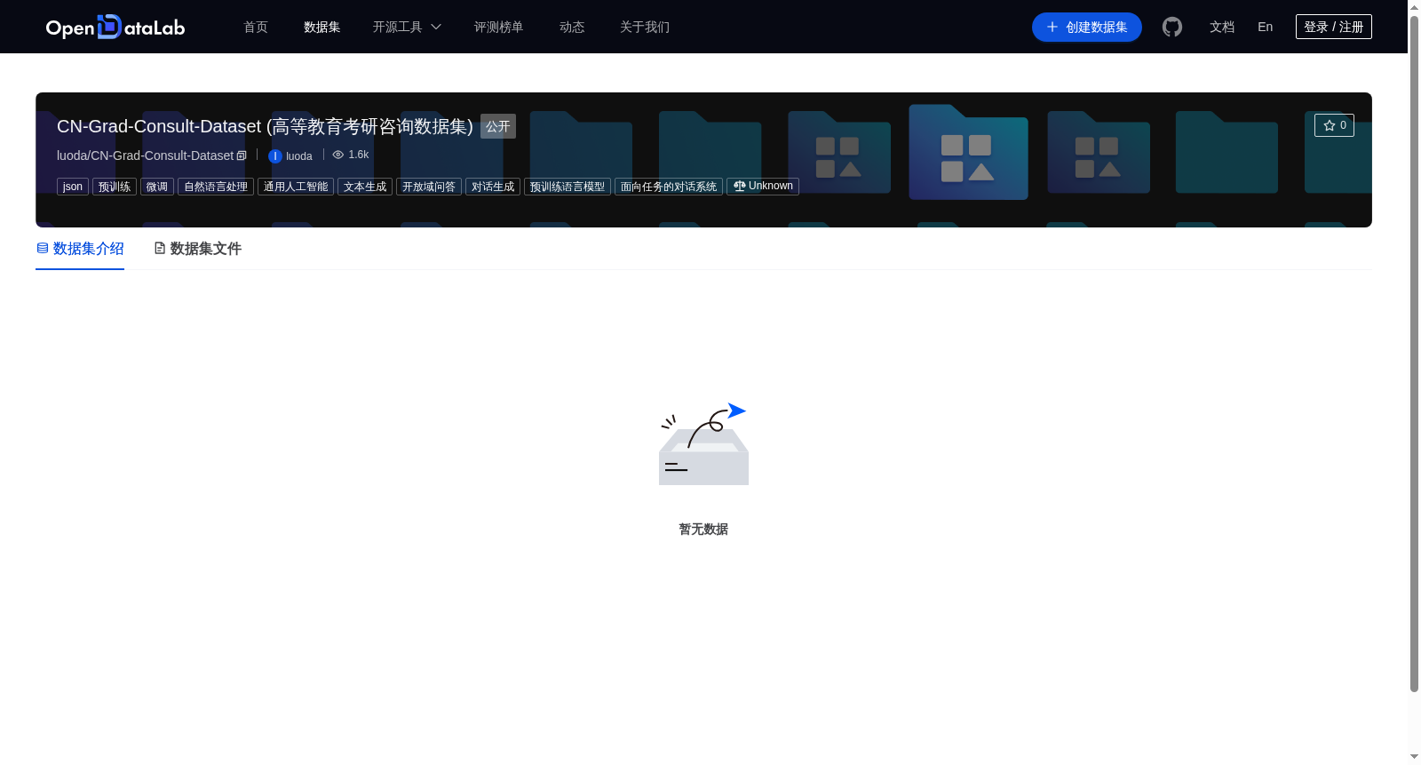The height and width of the screenshot is (765, 1421).
Task: Click the json tag
Action: tap(73, 187)
